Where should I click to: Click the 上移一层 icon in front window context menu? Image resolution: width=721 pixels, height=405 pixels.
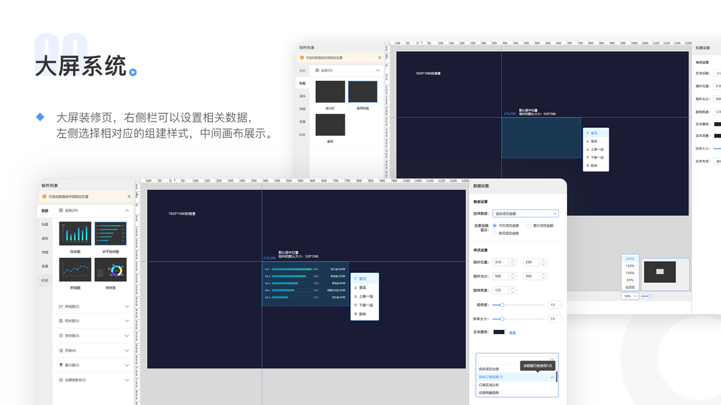[x=355, y=296]
